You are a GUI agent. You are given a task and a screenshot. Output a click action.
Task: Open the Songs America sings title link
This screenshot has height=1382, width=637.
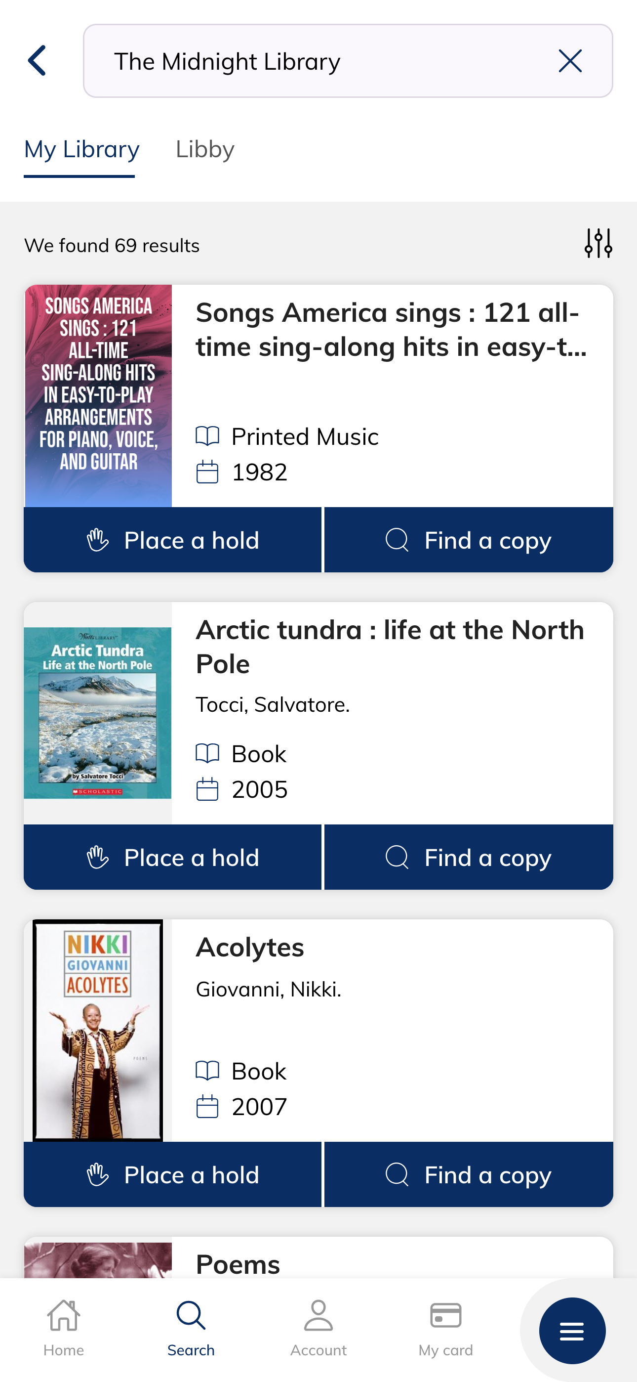391,329
